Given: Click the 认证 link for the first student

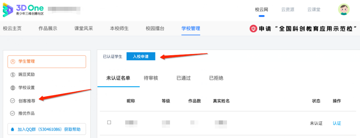Looking at the screenshot, I should click(x=337, y=123).
